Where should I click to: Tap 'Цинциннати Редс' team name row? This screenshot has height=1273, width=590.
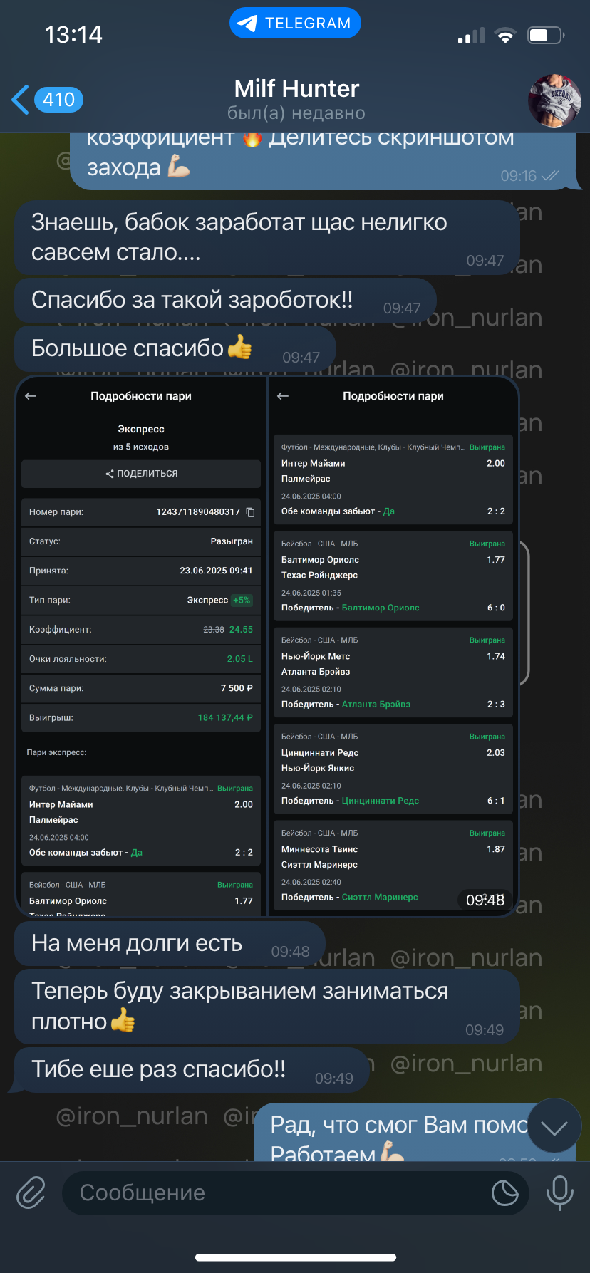click(320, 753)
